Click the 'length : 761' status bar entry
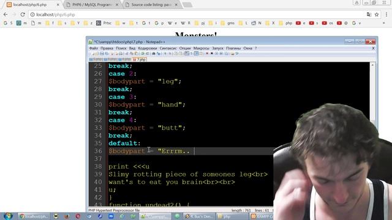392x220 pixels. click(x=241, y=210)
